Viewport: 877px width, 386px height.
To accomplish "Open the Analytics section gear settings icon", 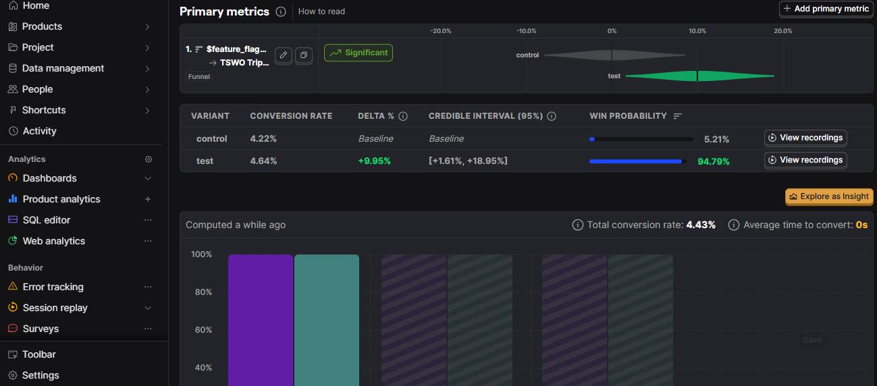I will (149, 159).
